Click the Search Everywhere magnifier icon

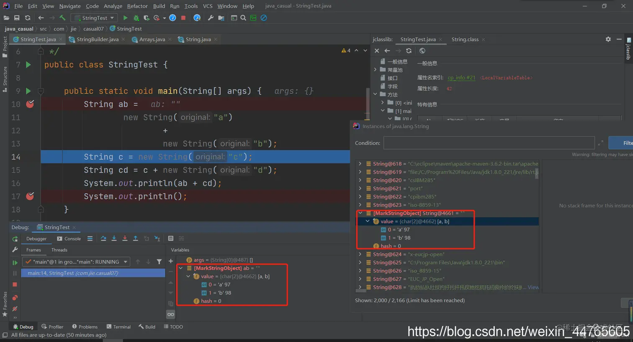pyautogui.click(x=243, y=18)
